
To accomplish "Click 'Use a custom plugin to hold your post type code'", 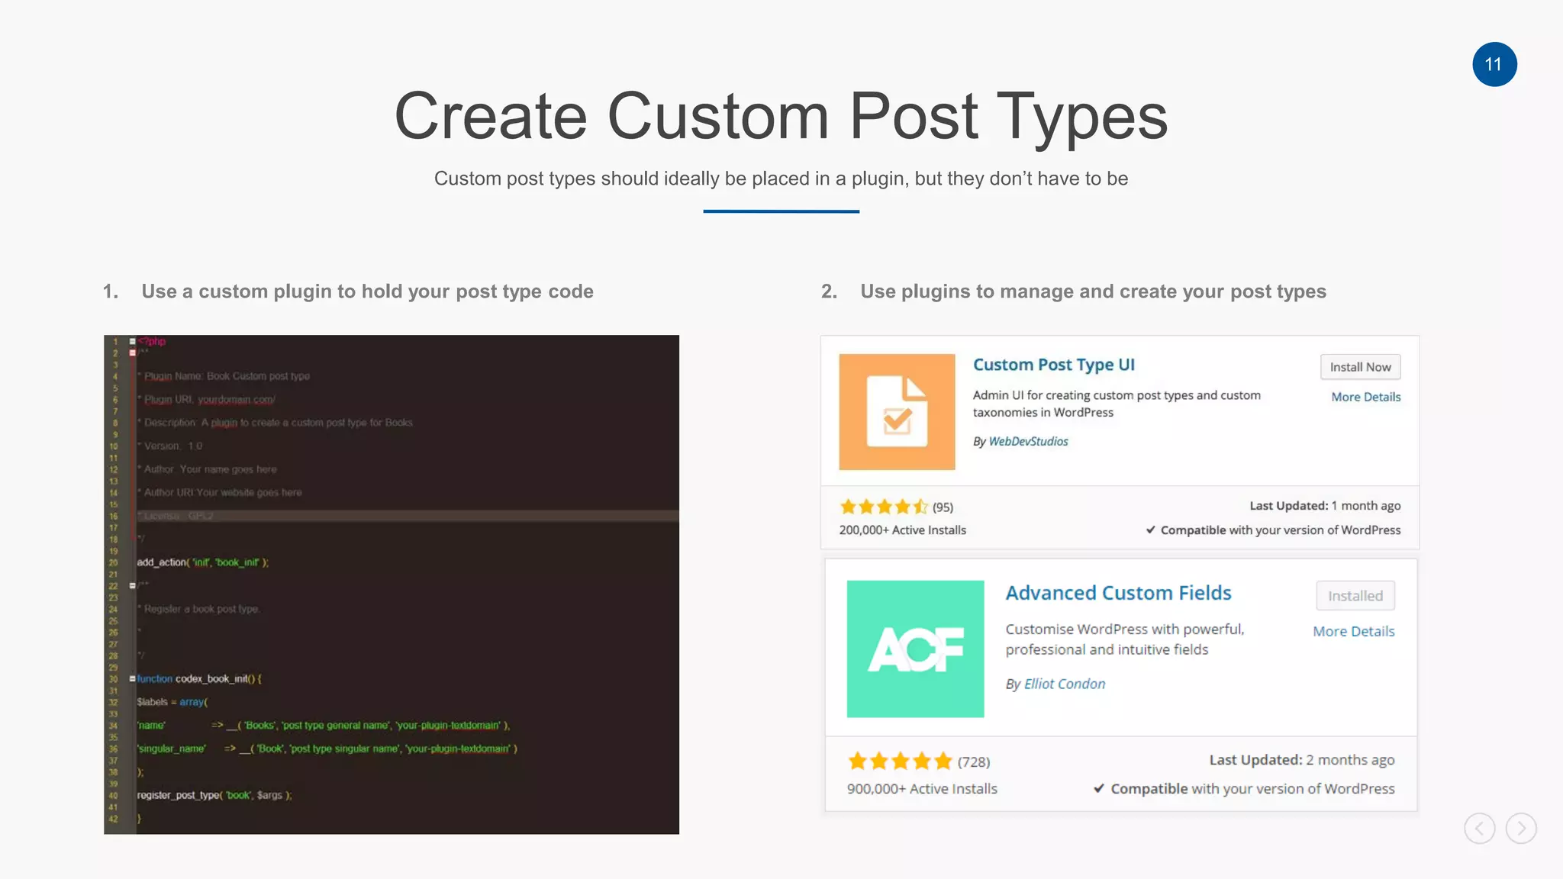I will click(x=367, y=291).
